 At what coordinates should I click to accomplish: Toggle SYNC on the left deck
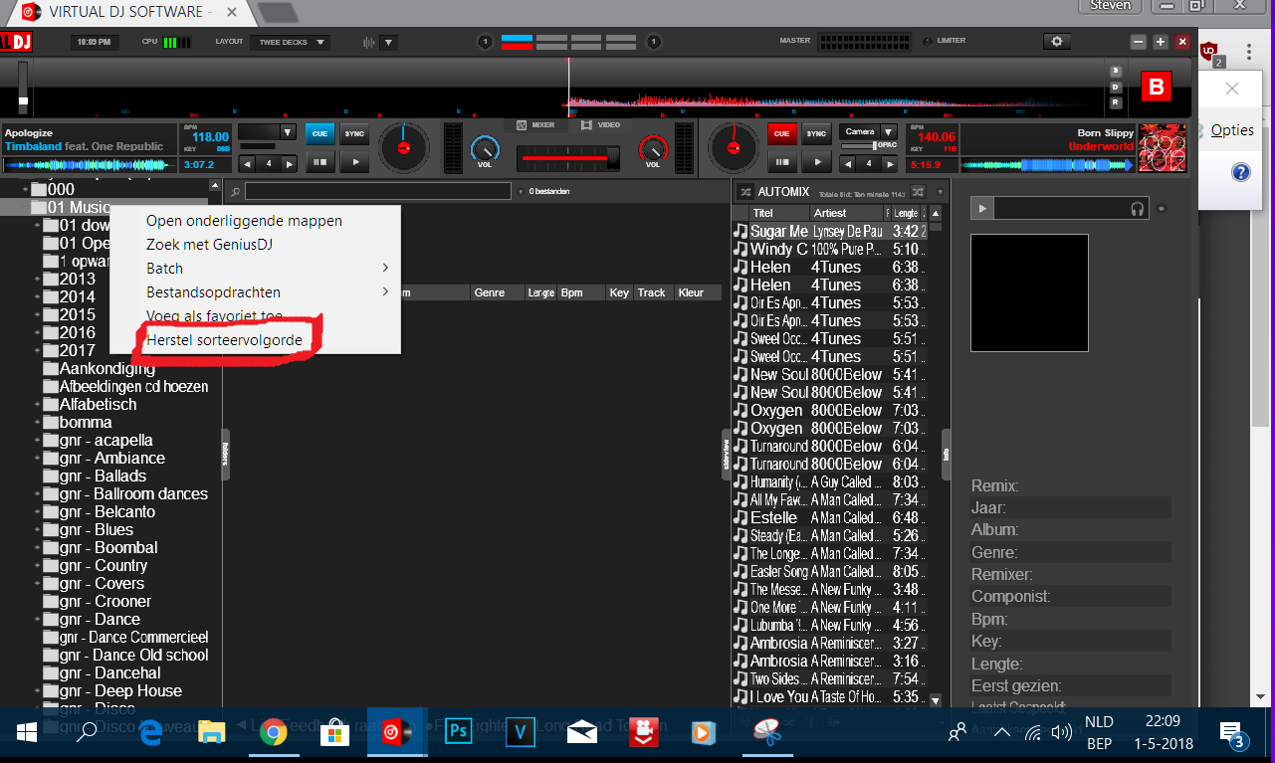pos(354,133)
